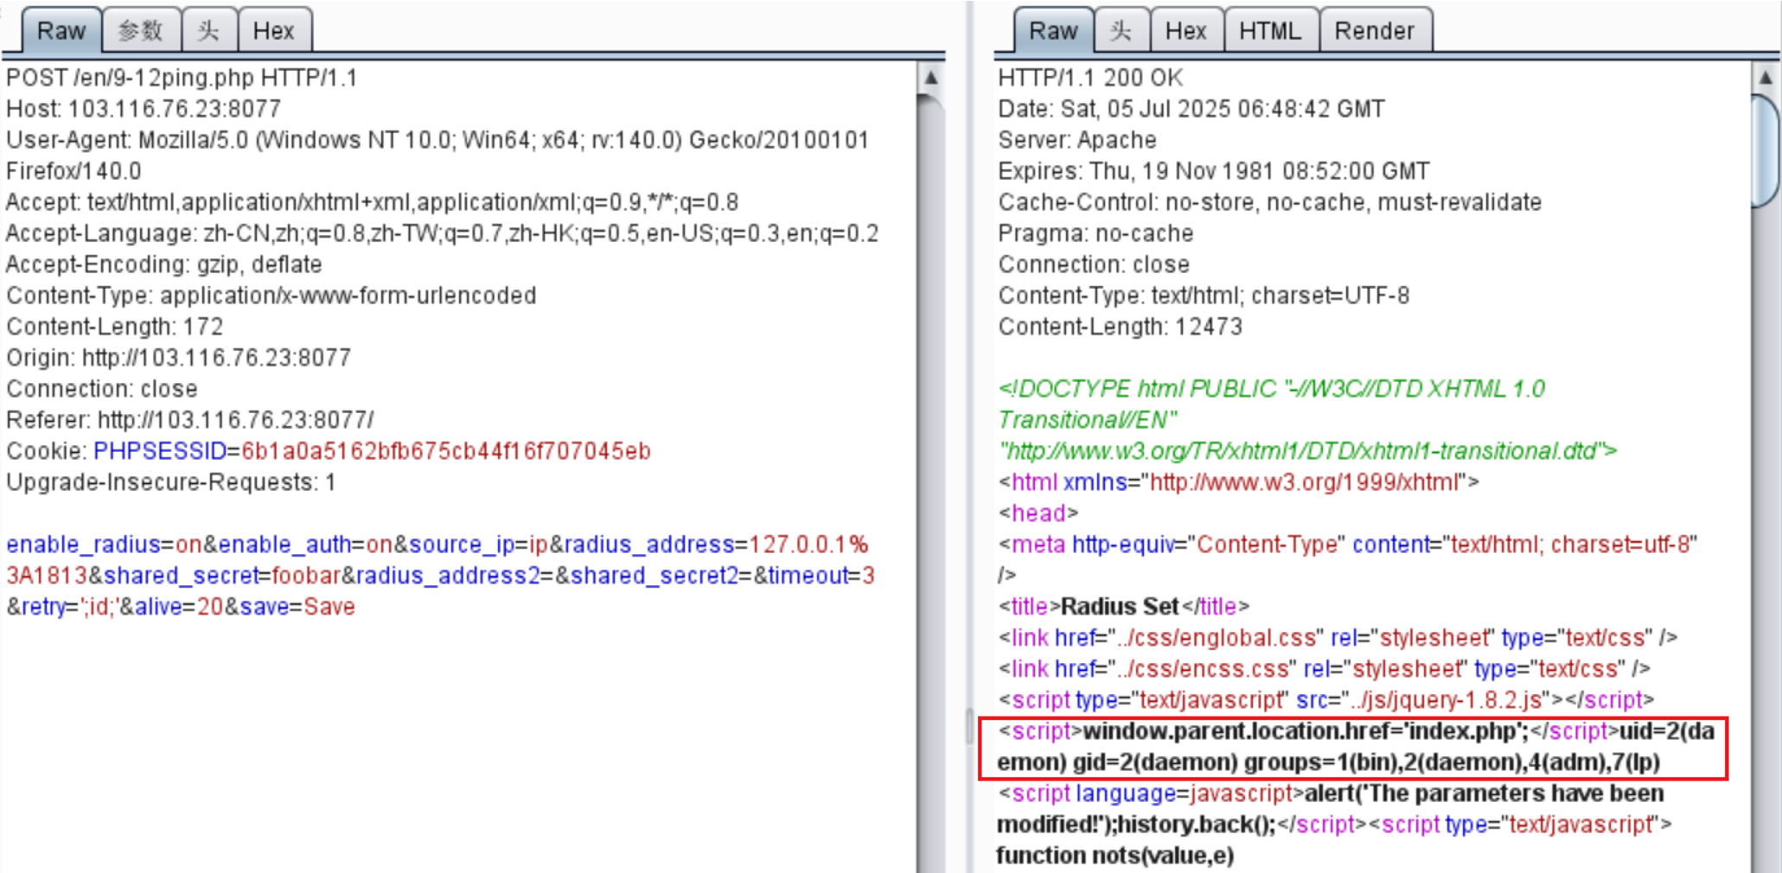Click the Expires: Thu, 19 Nov 1981 line

pyautogui.click(x=1214, y=171)
